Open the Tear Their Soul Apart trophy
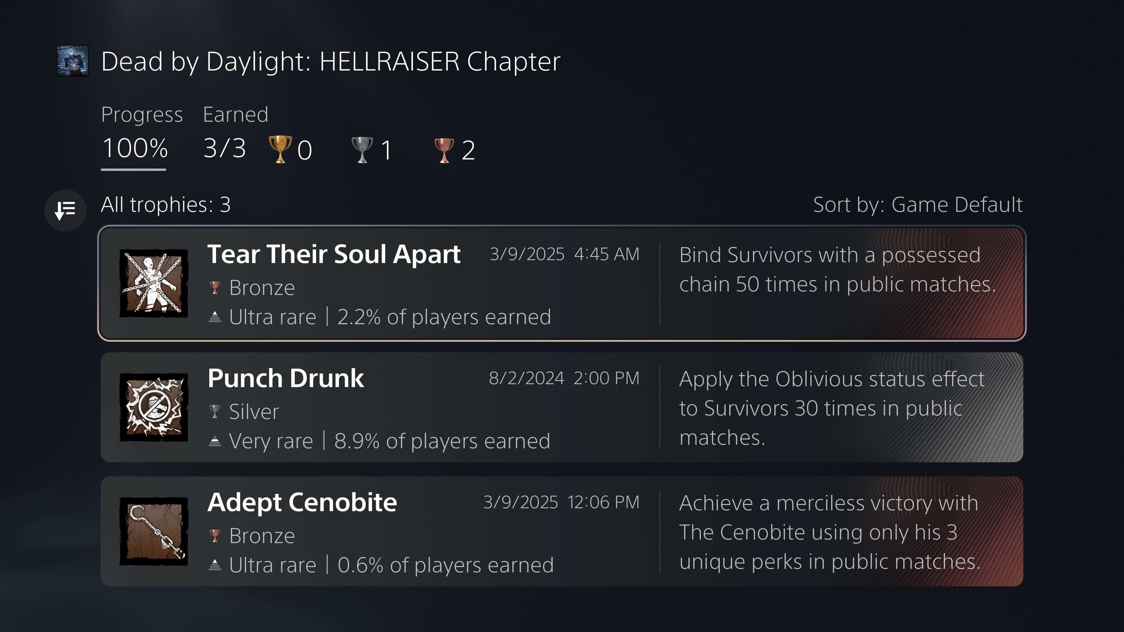Screen dimensions: 1124x632 tap(334, 254)
